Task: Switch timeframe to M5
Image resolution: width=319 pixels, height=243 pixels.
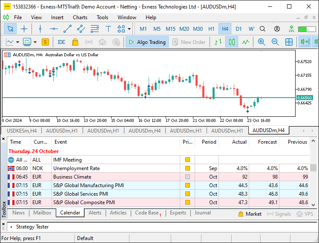Action: (157, 29)
